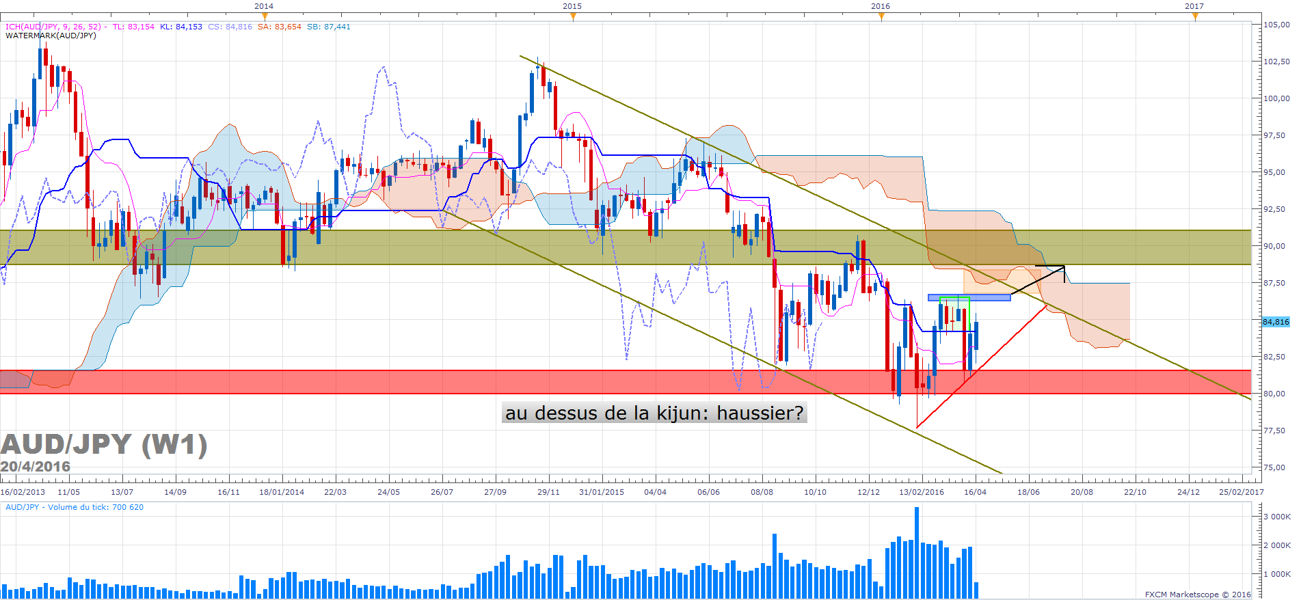Select the olive resistance zone band
This screenshot has height=600, width=1301.
[626, 247]
